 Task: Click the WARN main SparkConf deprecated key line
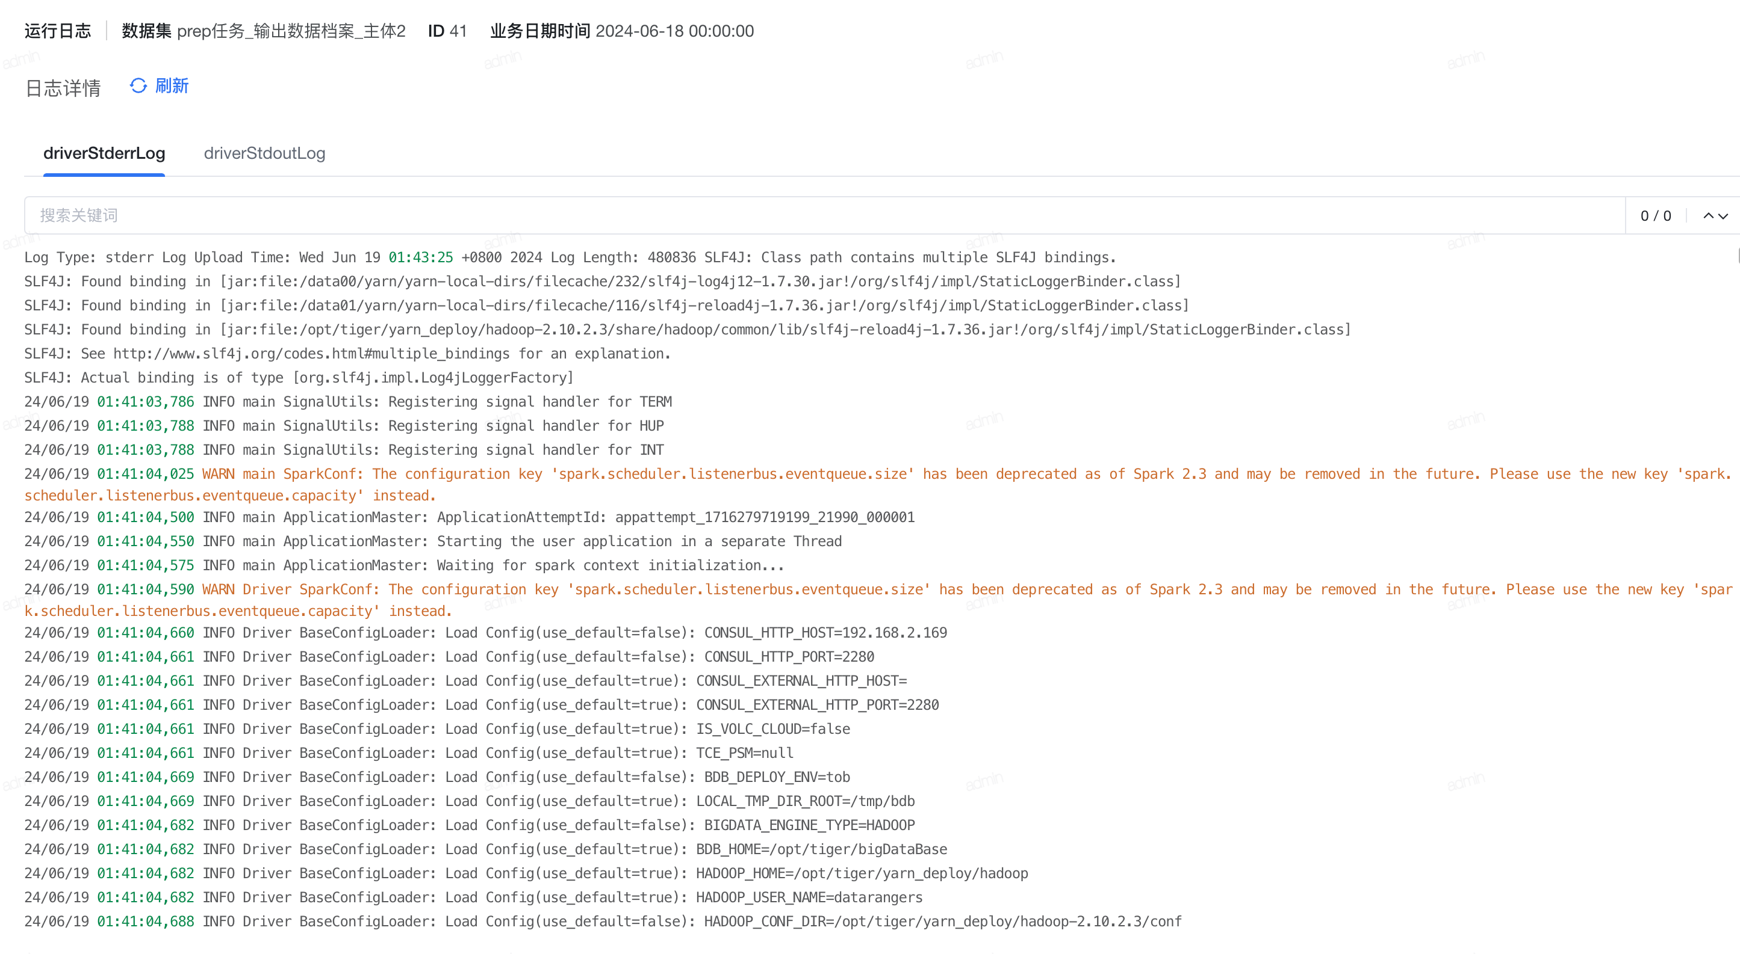pyautogui.click(x=878, y=484)
